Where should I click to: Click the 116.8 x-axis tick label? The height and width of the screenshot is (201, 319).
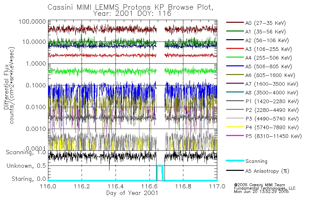pyautogui.click(x=183, y=186)
